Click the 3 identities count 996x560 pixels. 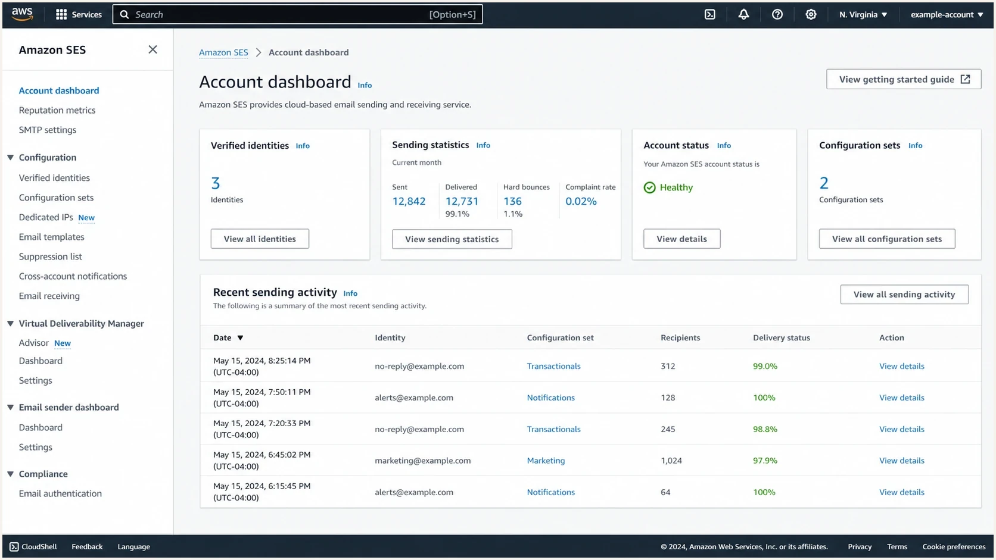(216, 183)
